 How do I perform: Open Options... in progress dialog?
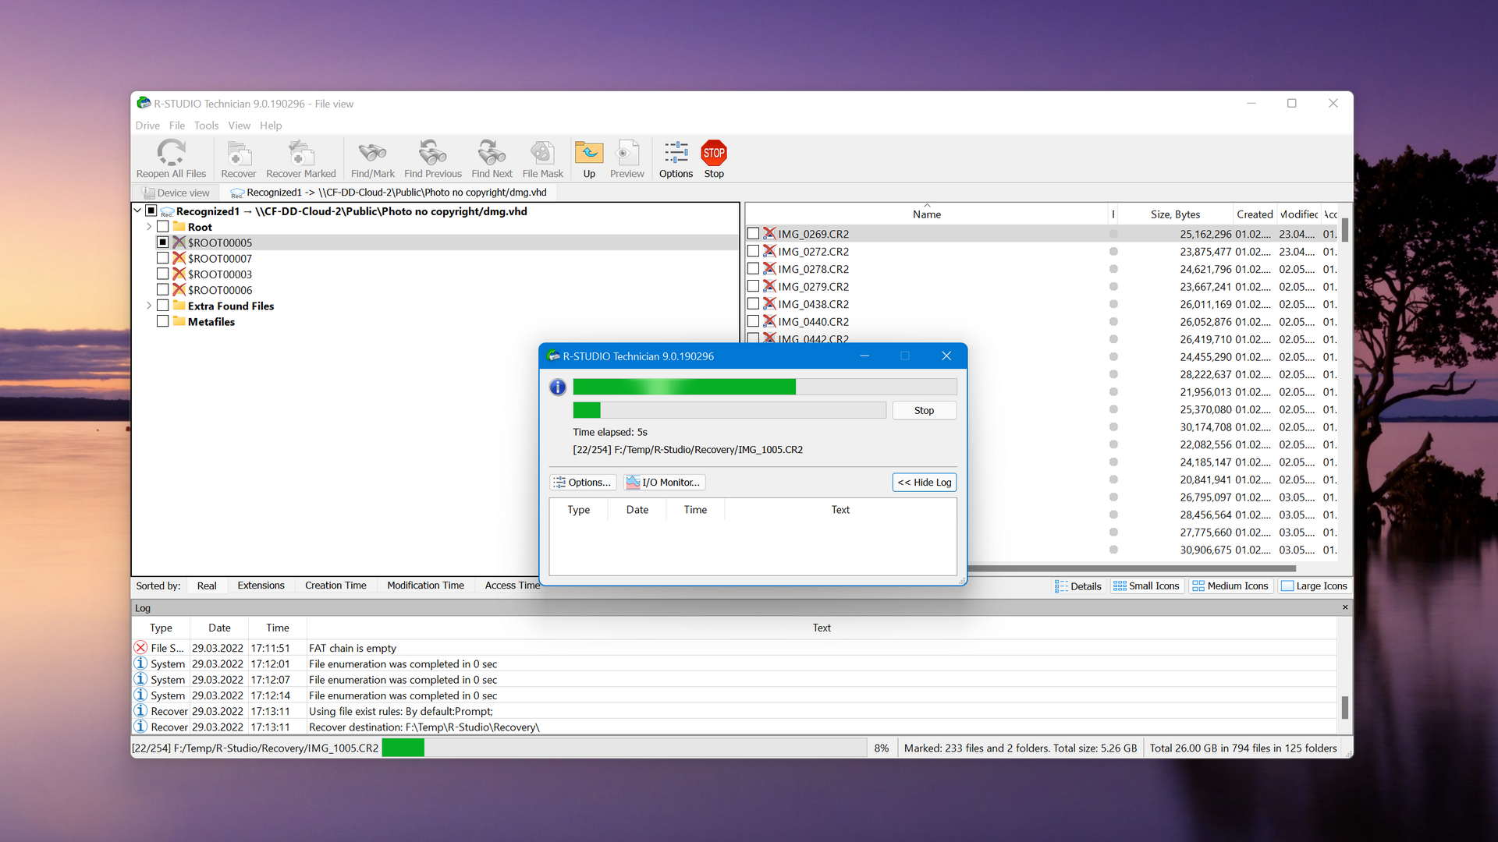583,482
